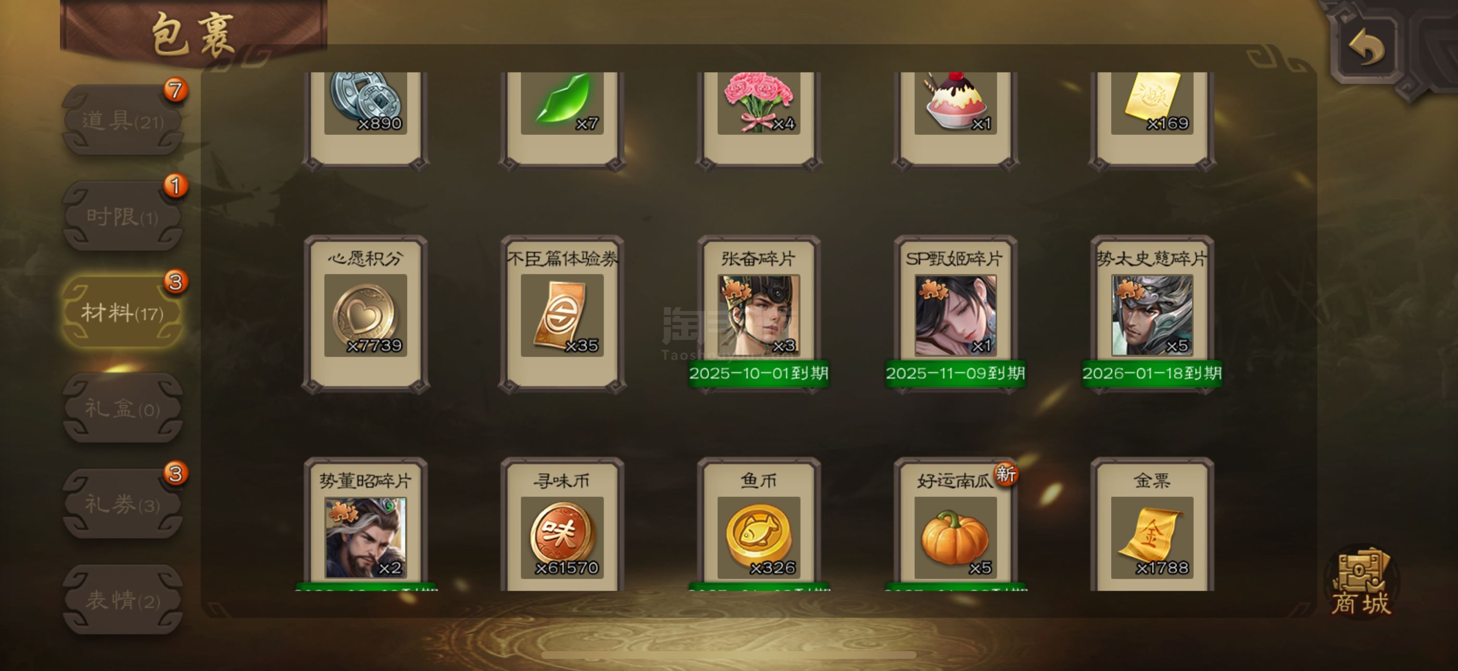Open the 商城 shop chest
Image resolution: width=1458 pixels, height=671 pixels.
point(1361,581)
